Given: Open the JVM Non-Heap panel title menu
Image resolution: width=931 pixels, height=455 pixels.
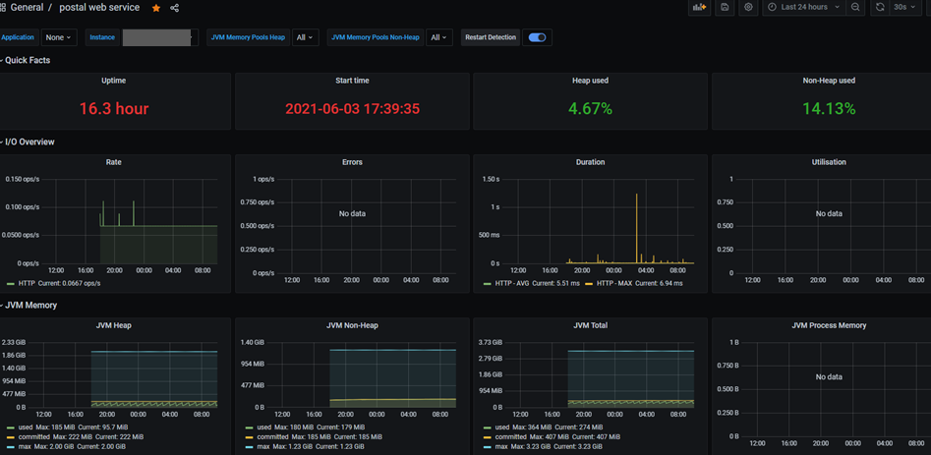Looking at the screenshot, I should pyautogui.click(x=352, y=325).
